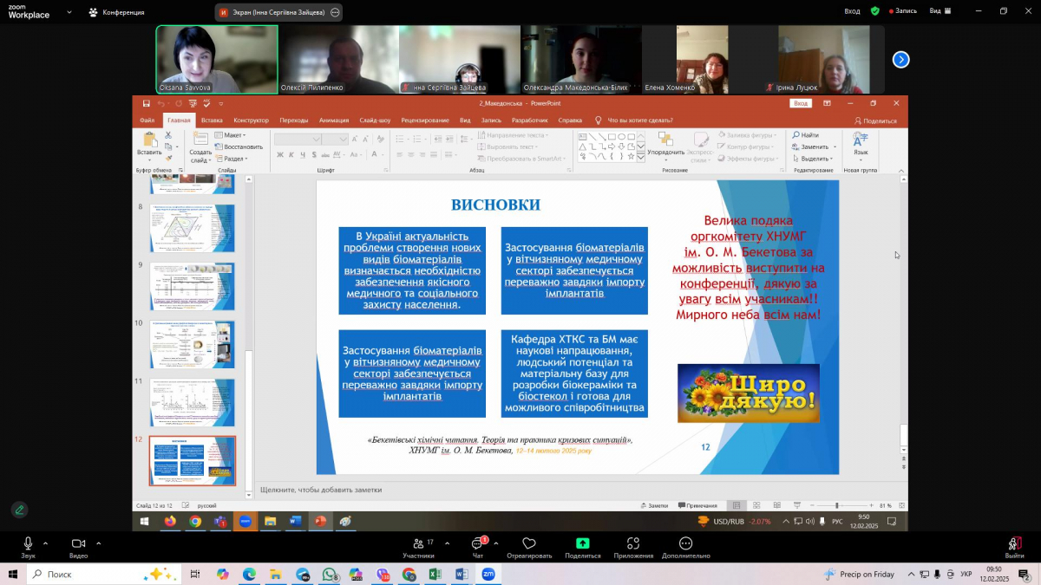Open the Участники participants panel
The height and width of the screenshot is (585, 1041).
[x=418, y=544]
